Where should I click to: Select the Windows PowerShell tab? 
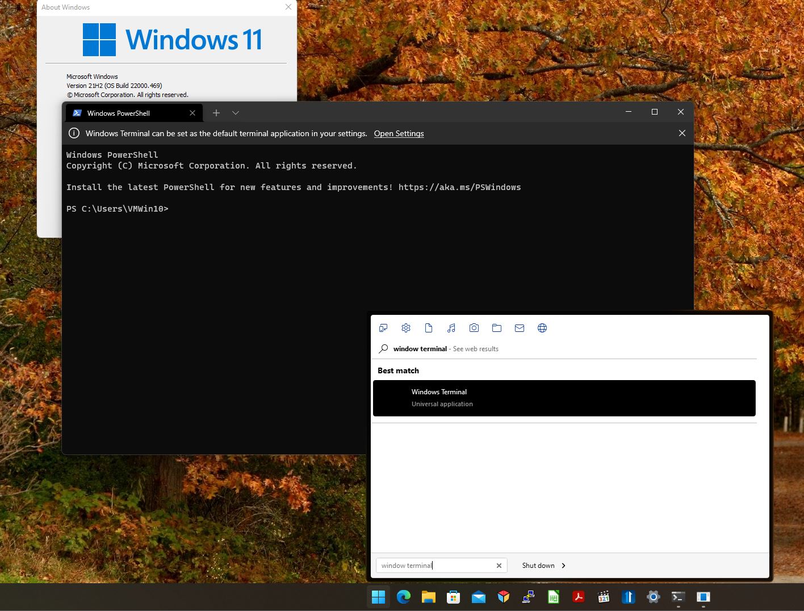coord(135,113)
